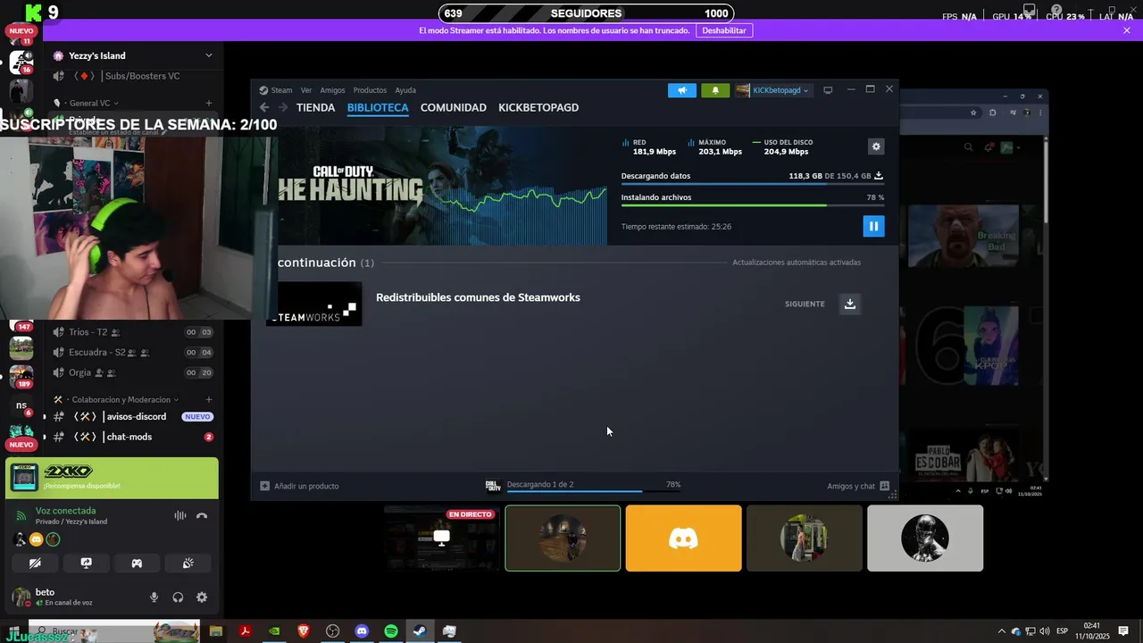Screen dimensions: 1143x643
Task: Open Amigos y chat
Action: pos(858,486)
